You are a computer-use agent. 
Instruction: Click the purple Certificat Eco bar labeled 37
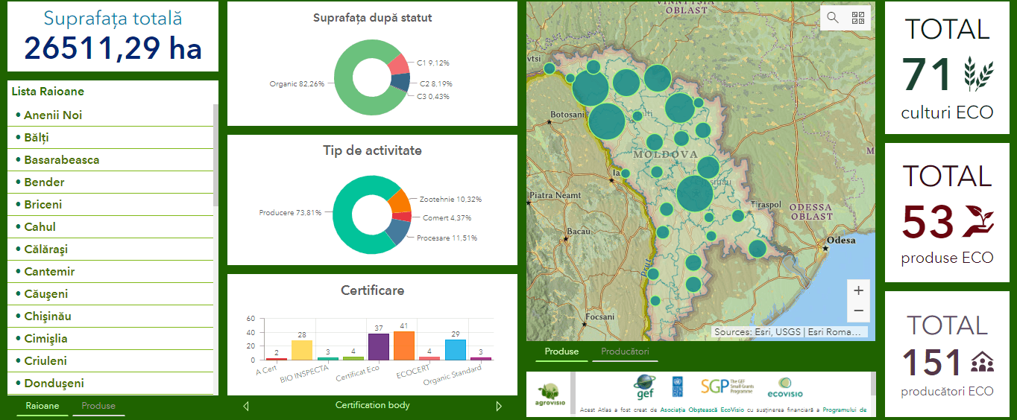(x=379, y=347)
